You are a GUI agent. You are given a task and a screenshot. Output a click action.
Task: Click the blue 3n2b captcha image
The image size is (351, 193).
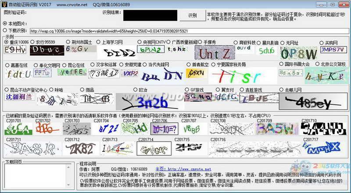pos(150,101)
